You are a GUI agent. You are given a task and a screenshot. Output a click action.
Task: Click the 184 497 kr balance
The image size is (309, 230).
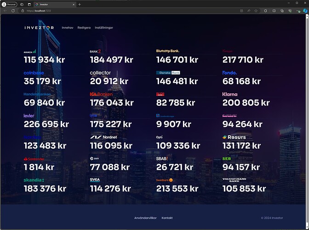112,60
